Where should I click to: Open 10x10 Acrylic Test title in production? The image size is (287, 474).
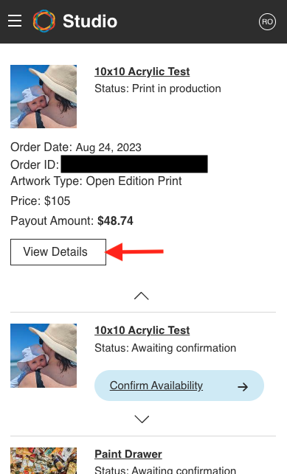tap(142, 72)
